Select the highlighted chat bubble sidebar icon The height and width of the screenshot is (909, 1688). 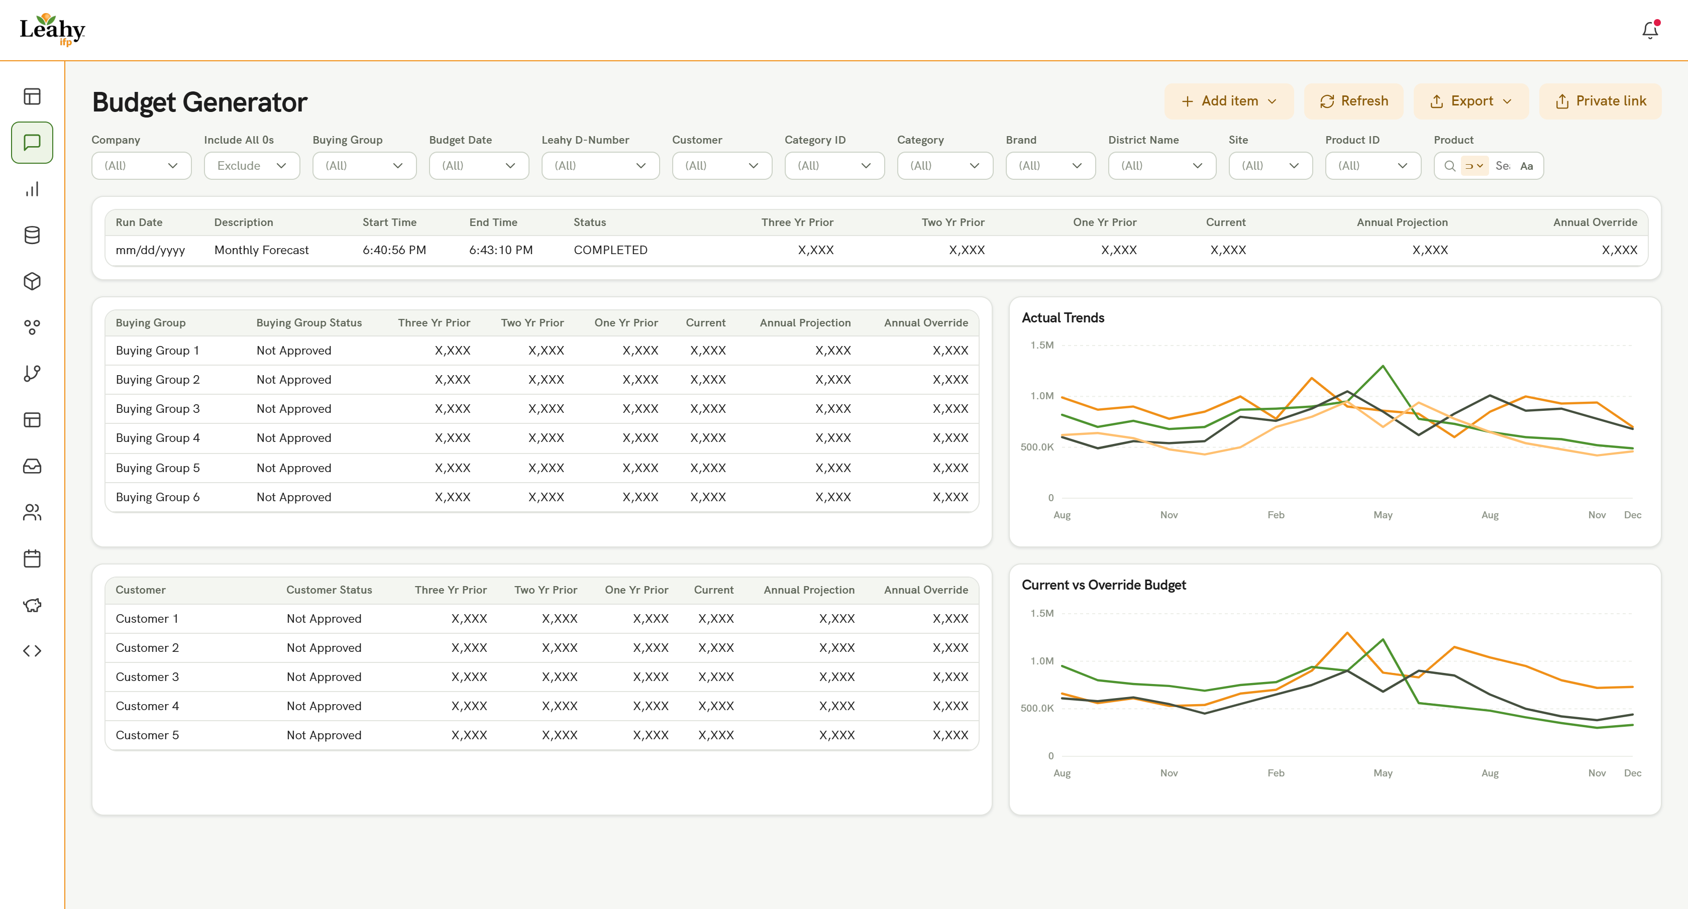tap(32, 142)
